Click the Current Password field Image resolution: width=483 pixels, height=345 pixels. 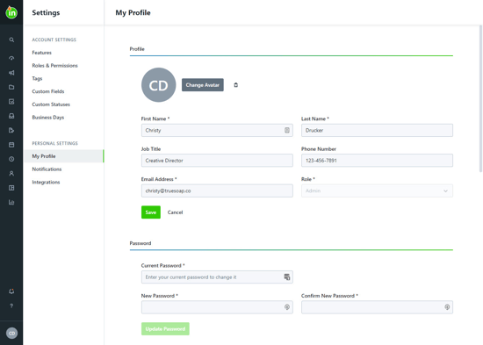click(x=217, y=277)
